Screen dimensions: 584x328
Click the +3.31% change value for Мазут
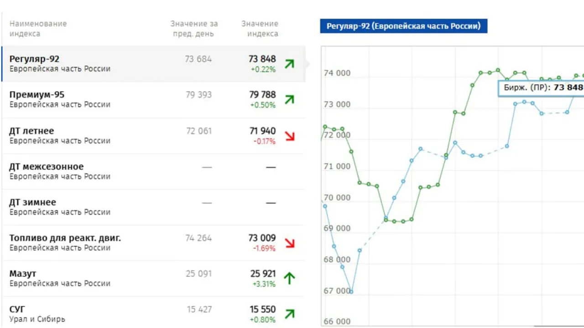263,284
